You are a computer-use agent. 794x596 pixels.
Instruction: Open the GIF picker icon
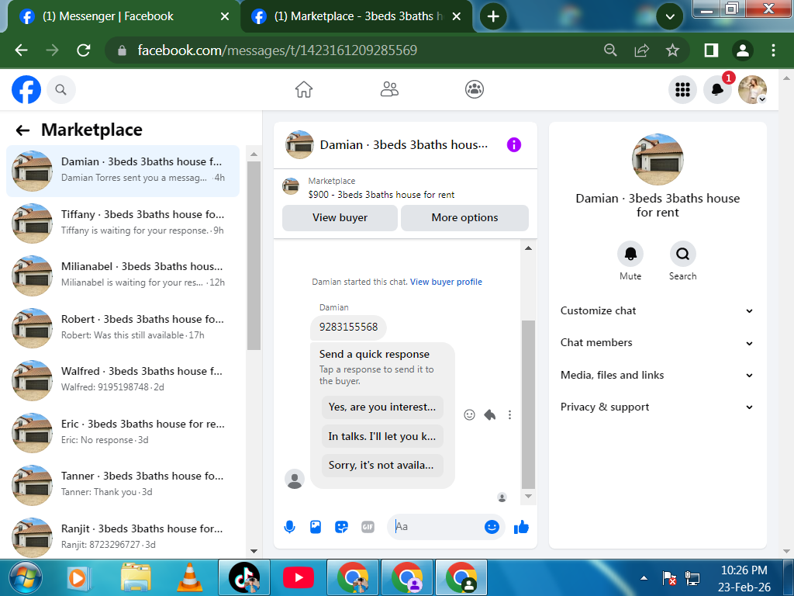coord(368,527)
